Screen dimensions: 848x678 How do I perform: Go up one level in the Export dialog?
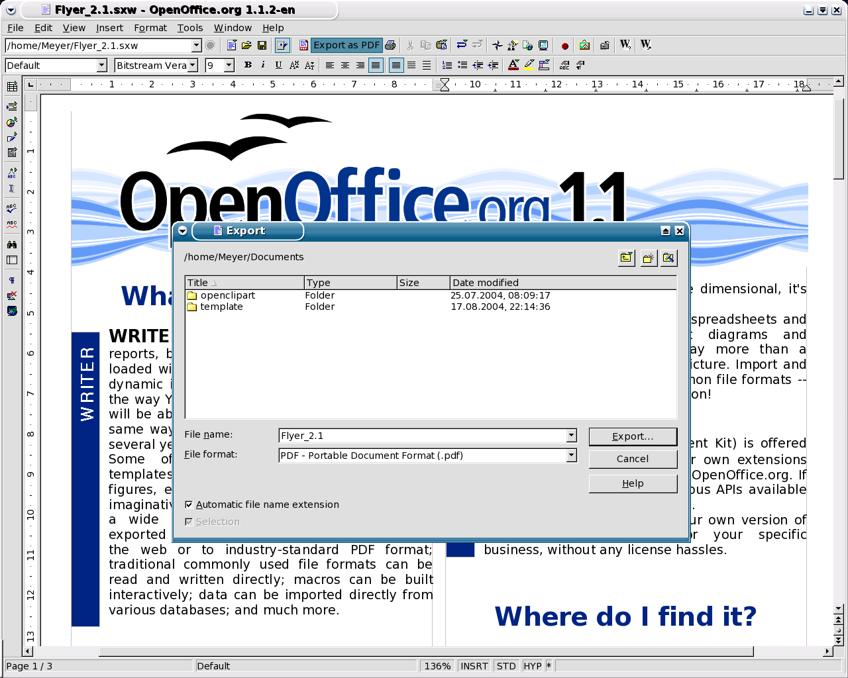pos(626,258)
